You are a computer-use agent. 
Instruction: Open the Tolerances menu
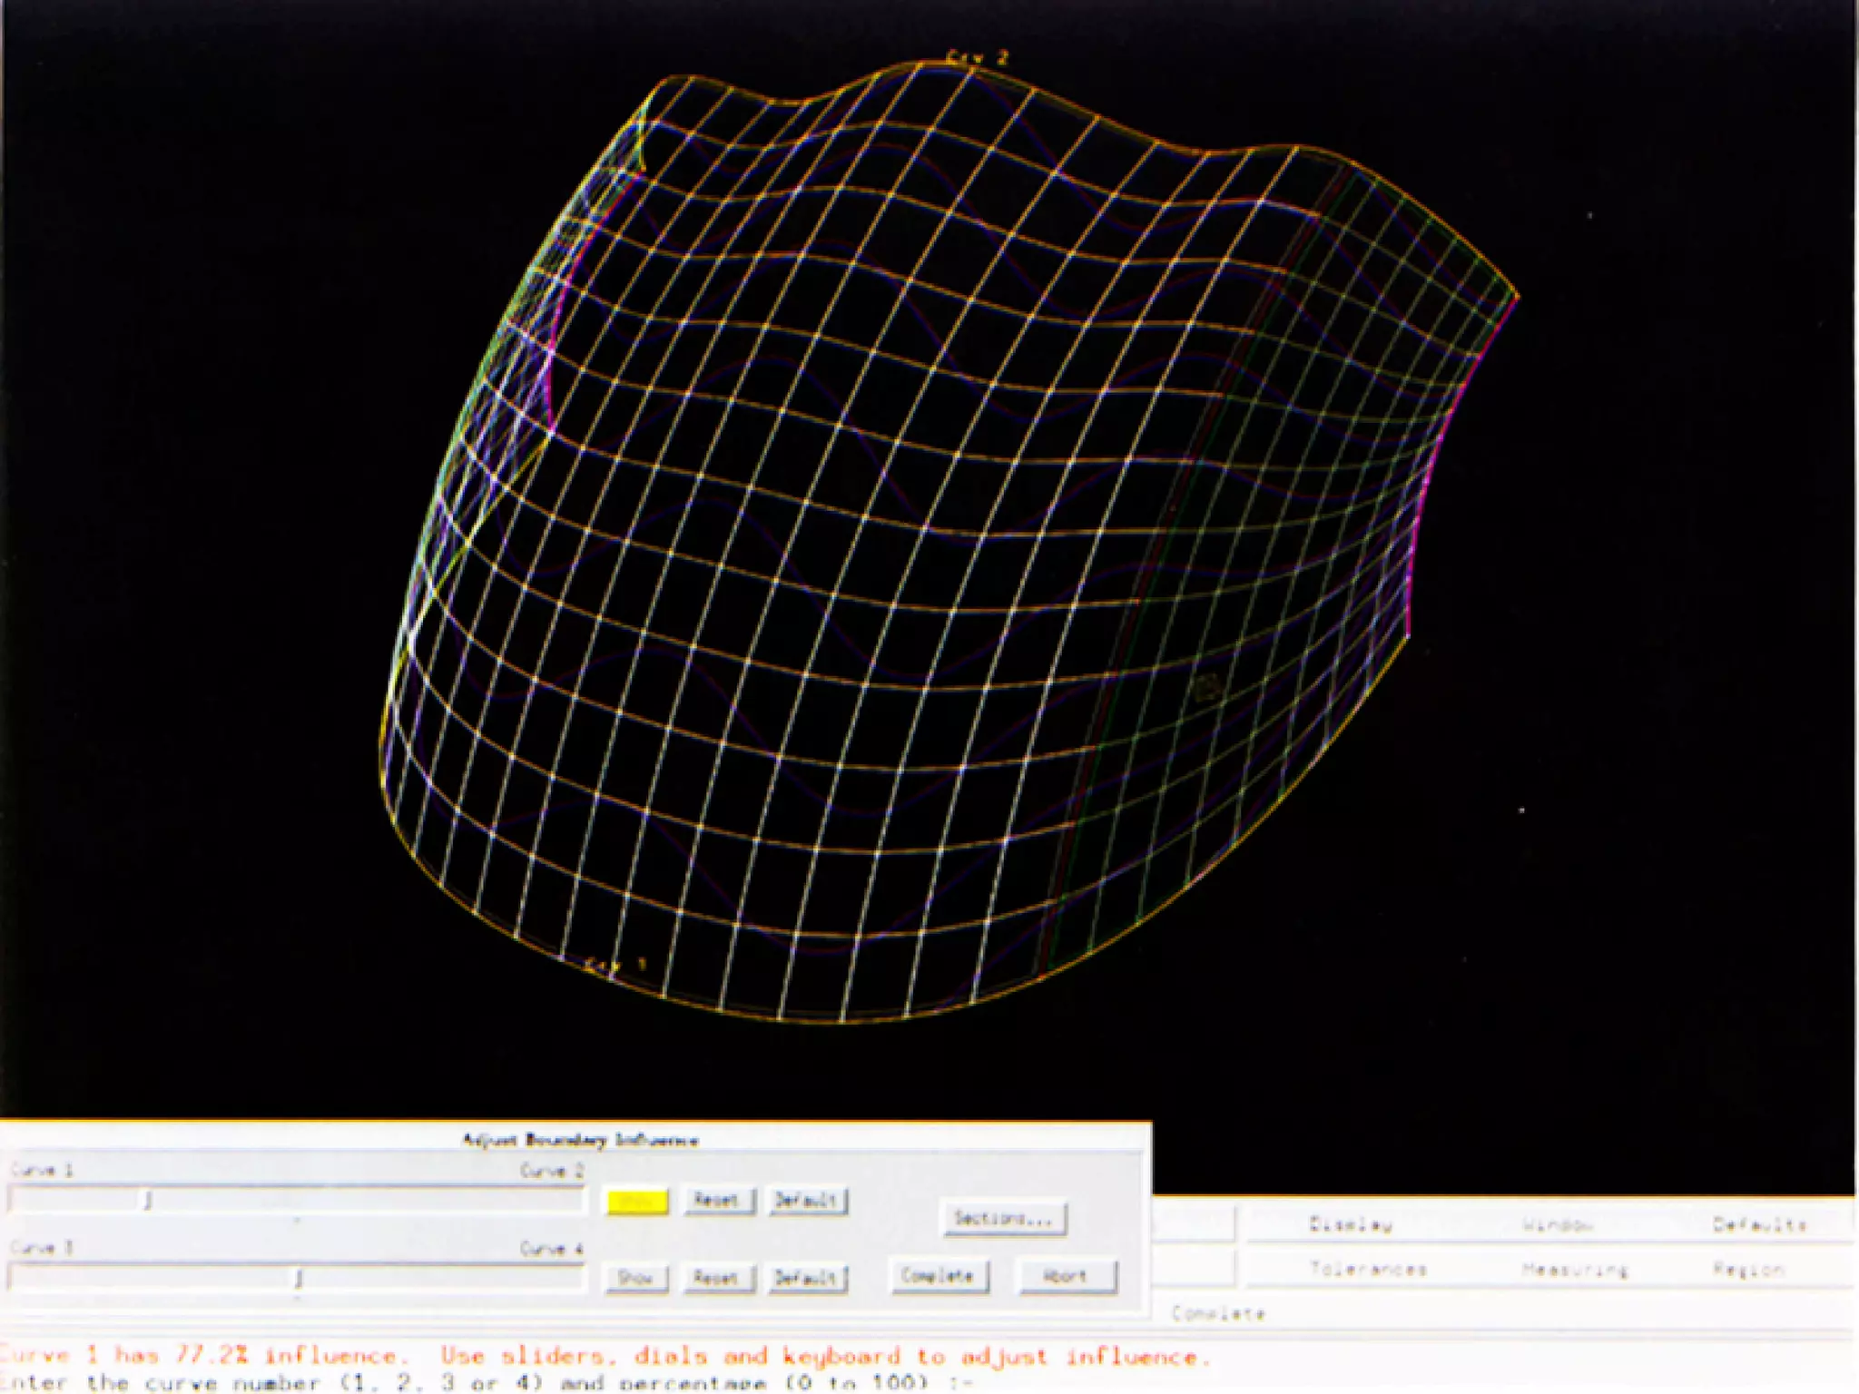(1368, 1269)
